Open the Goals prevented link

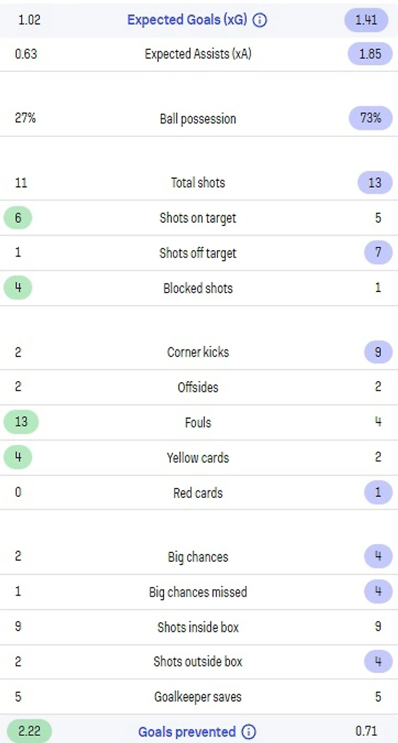pyautogui.click(x=186, y=732)
